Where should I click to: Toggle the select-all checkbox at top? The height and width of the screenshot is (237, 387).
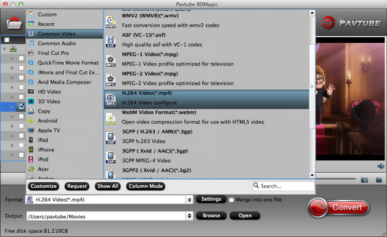(7, 40)
